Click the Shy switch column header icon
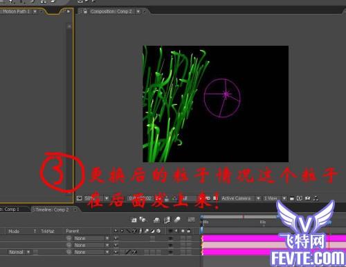346x267 pixels. (x=116, y=231)
